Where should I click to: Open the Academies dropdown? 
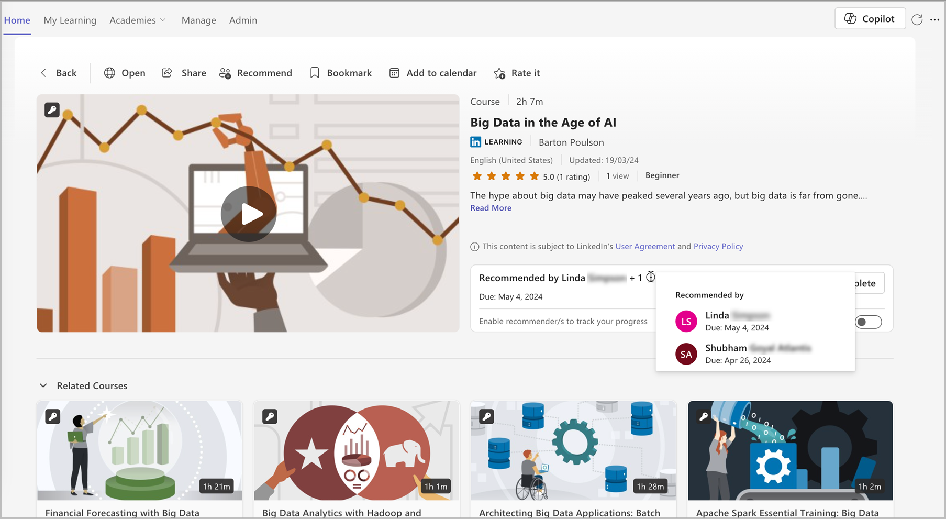(x=137, y=20)
